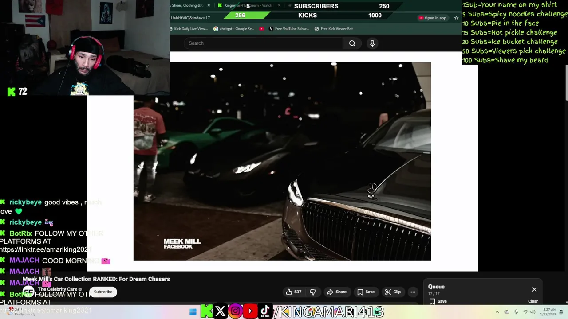Save the video to a playlist
This screenshot has height=319, width=568.
click(x=366, y=292)
